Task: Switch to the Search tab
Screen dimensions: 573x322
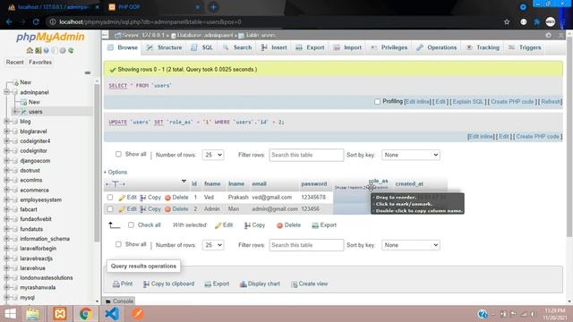Action: [237, 47]
